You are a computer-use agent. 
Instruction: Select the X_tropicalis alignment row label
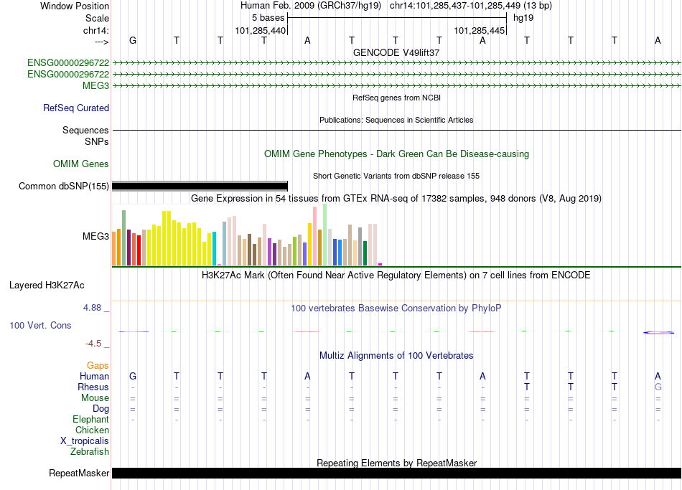click(x=85, y=441)
